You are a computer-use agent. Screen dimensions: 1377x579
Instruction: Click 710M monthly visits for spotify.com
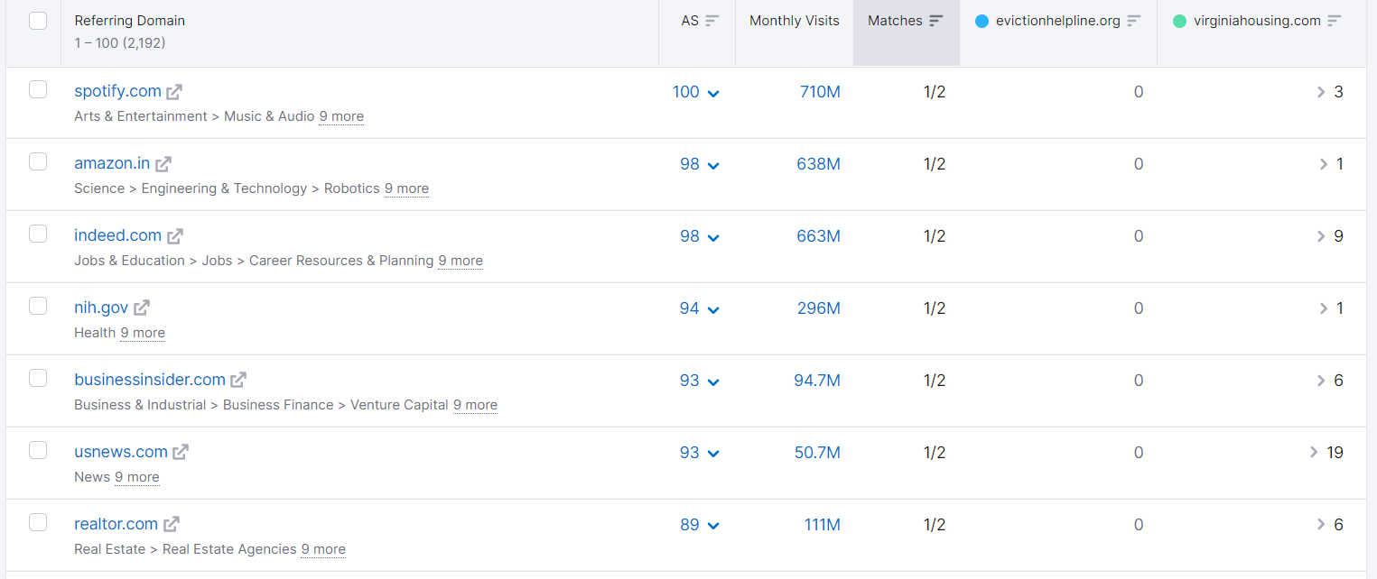tap(820, 92)
